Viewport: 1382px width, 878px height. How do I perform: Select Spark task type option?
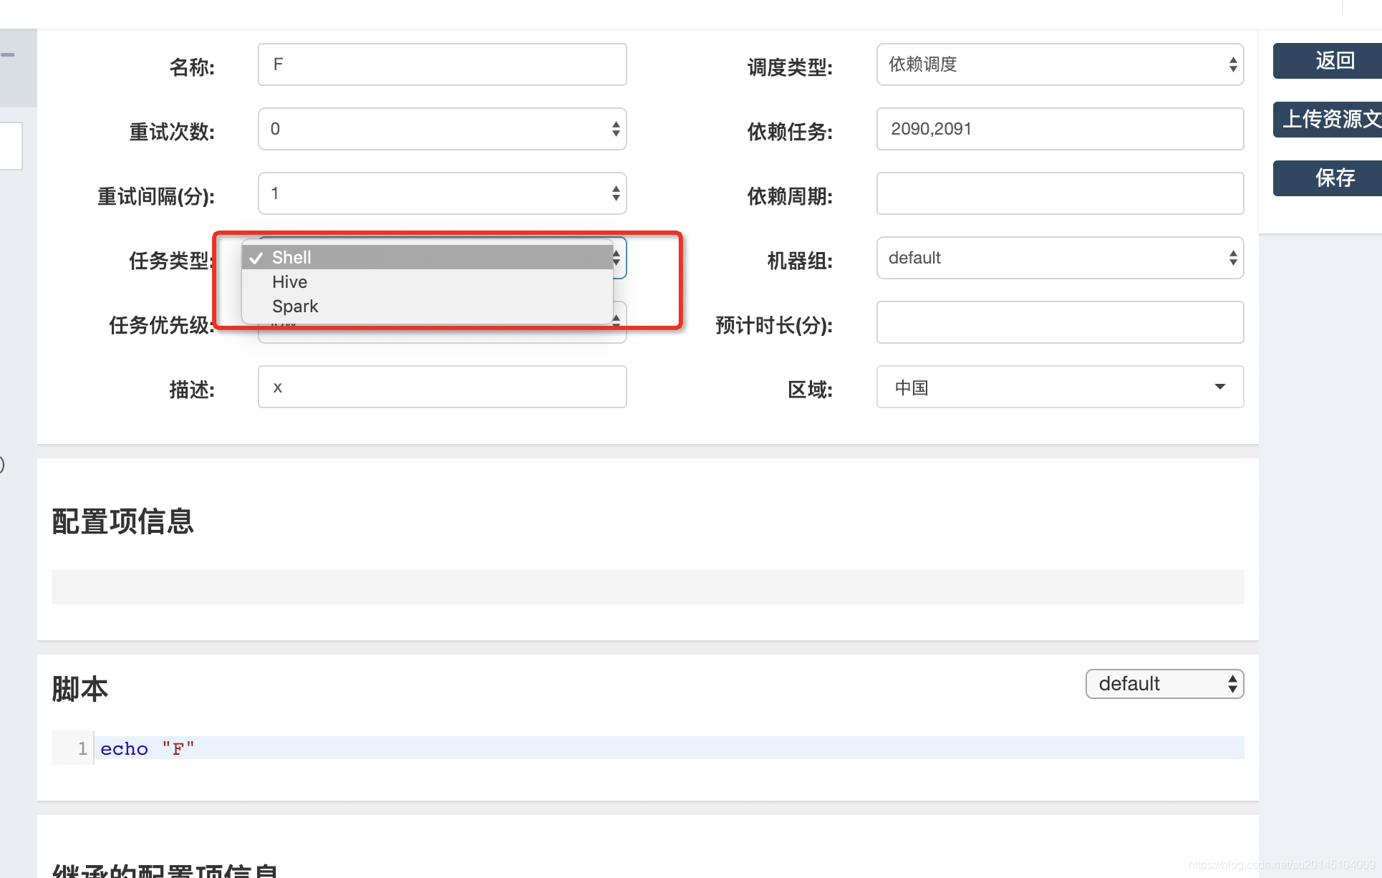pos(296,307)
